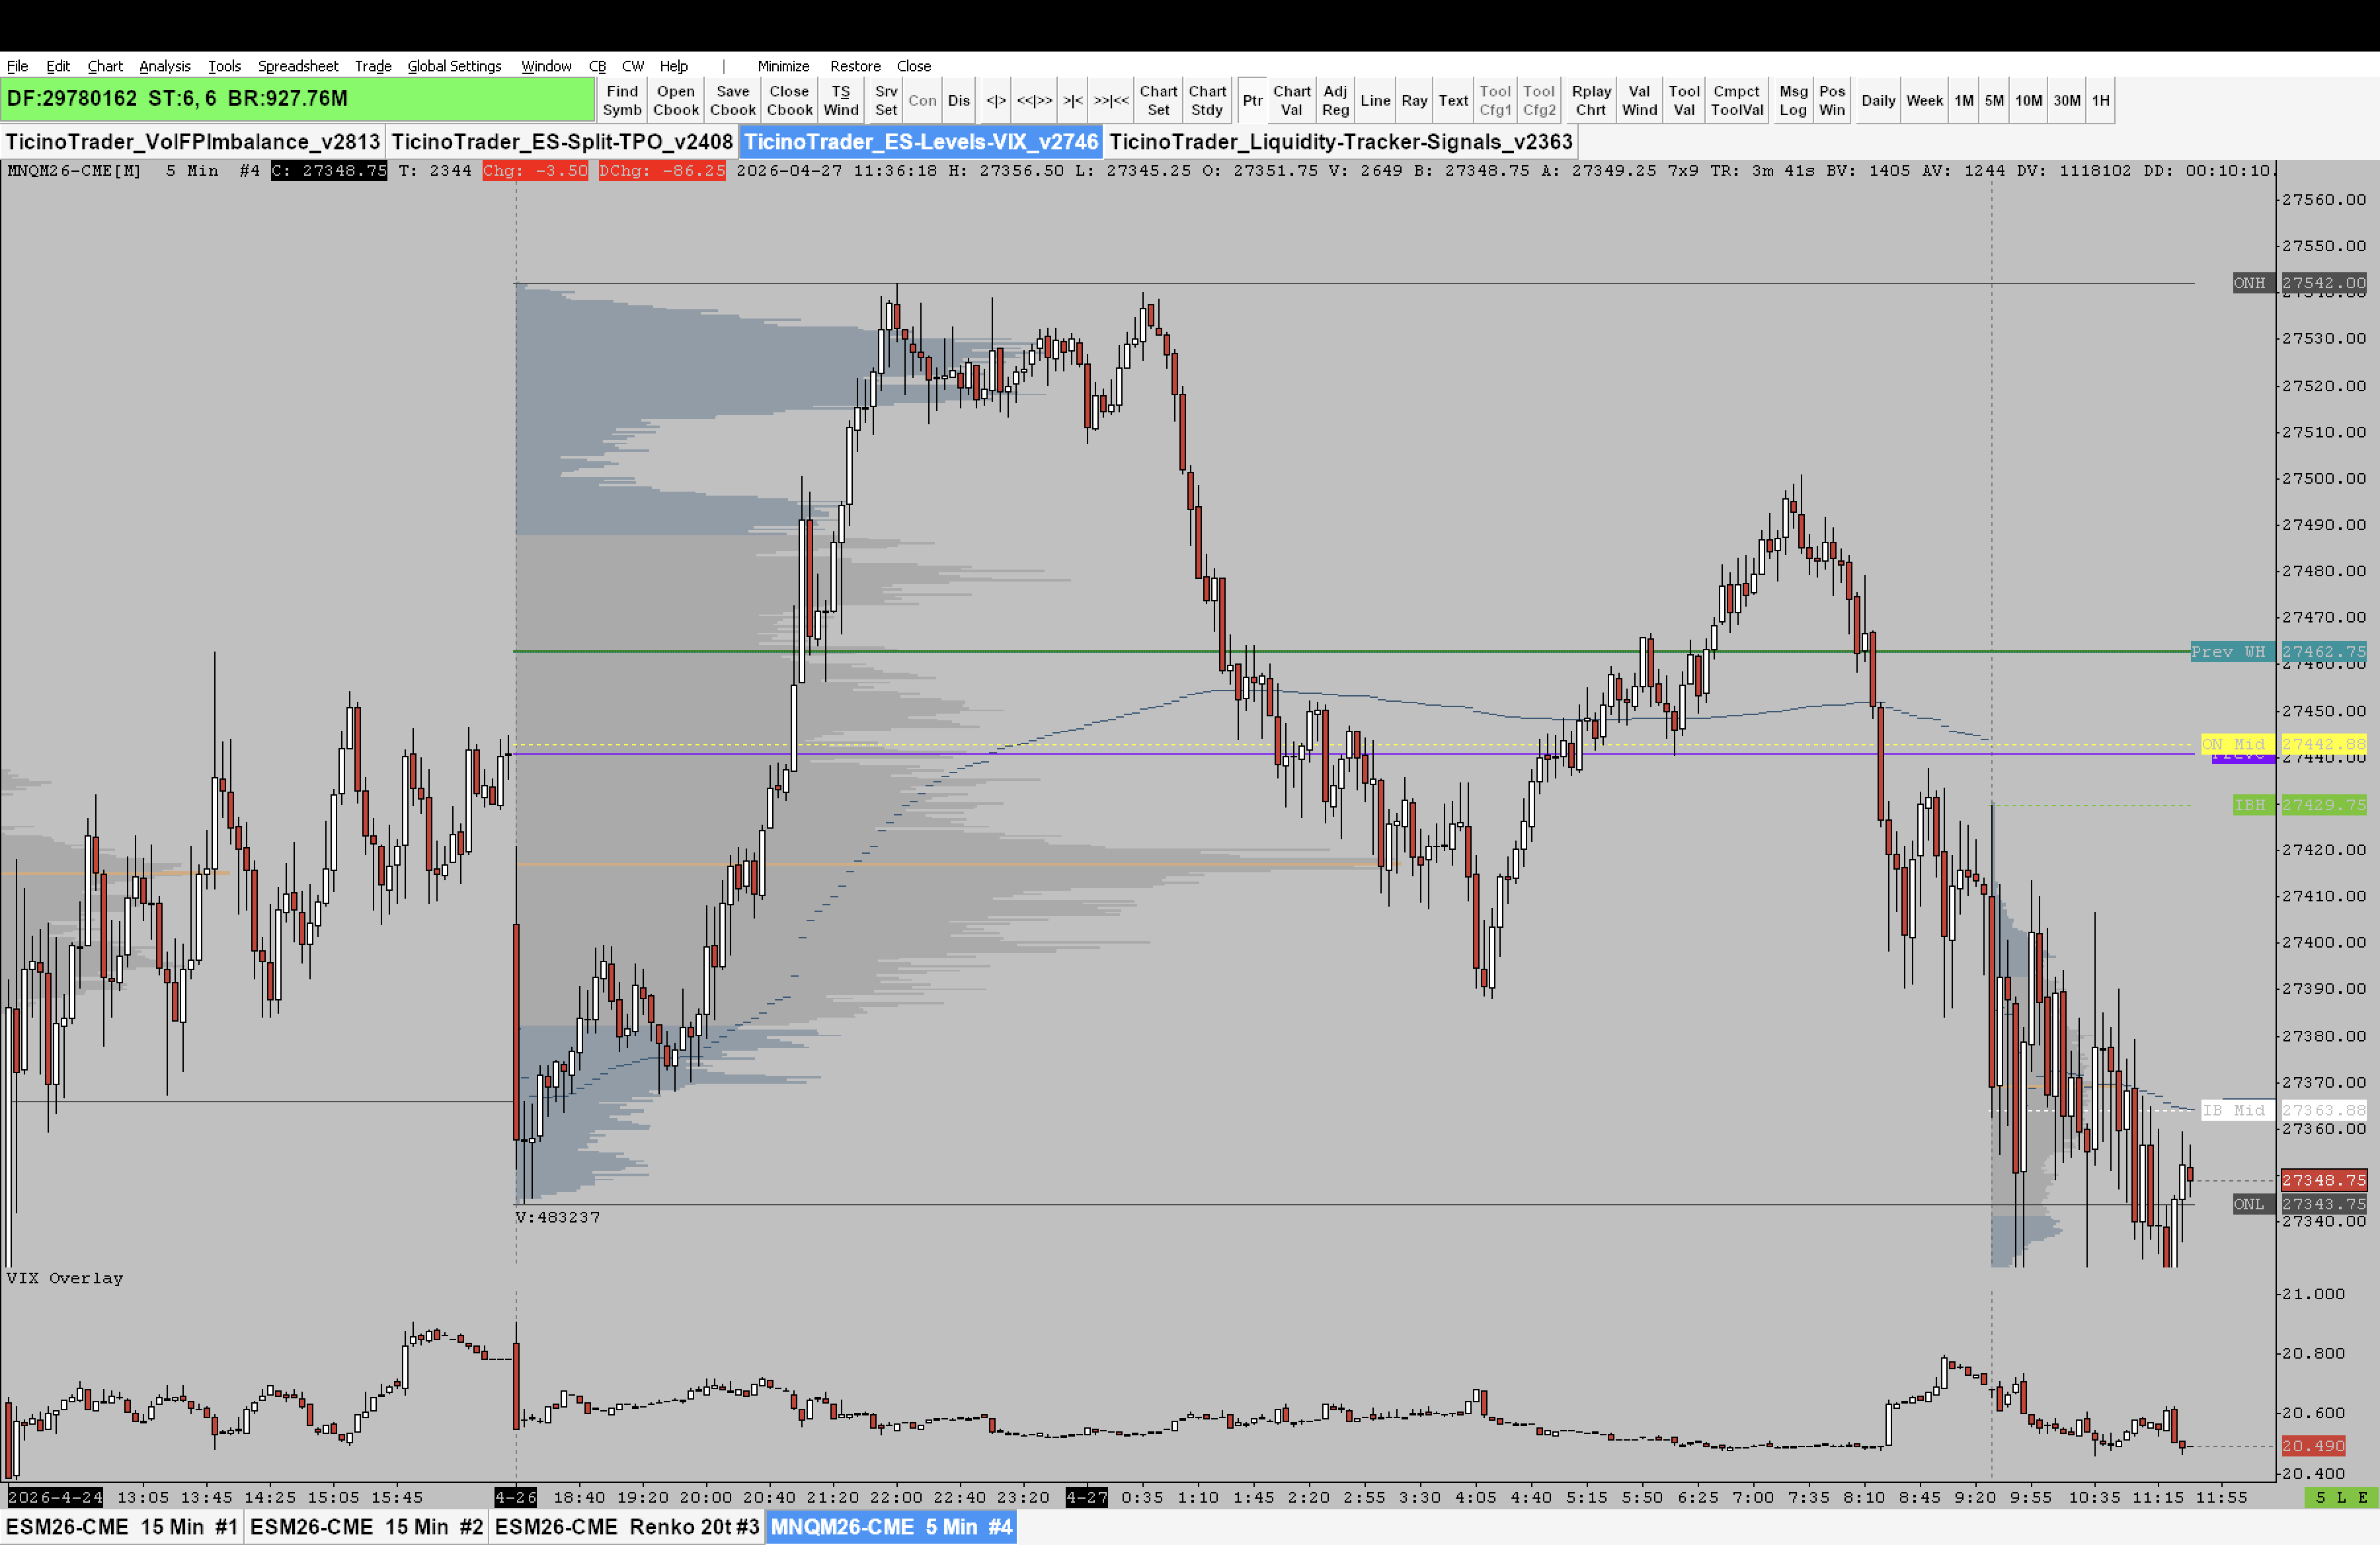Select the ESM26-CME Renko 20t #3 tab

tap(626, 1527)
